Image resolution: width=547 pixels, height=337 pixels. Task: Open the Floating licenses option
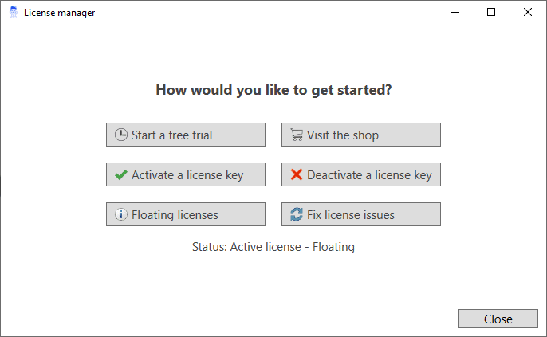coord(186,214)
